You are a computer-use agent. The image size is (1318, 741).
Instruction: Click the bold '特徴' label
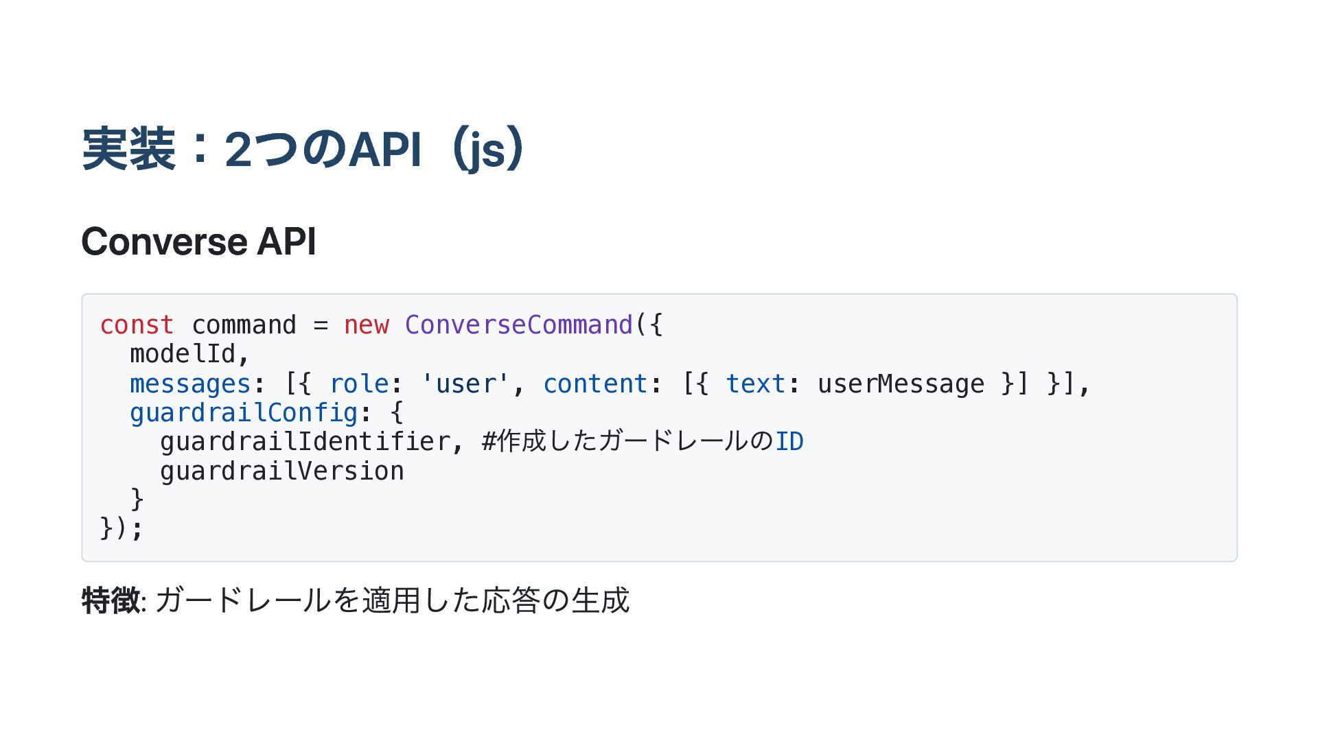[x=111, y=600]
